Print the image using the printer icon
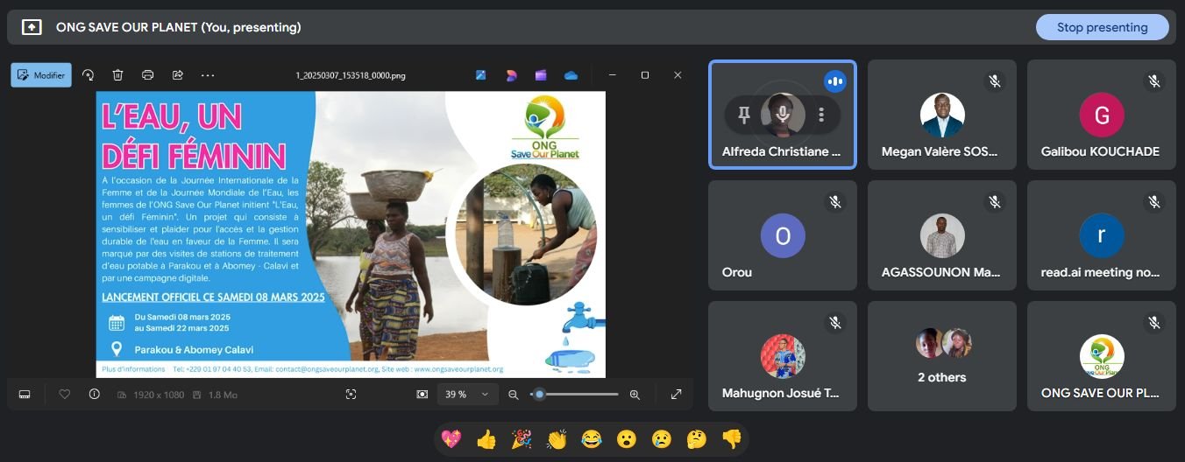The height and width of the screenshot is (462, 1185). (x=147, y=75)
